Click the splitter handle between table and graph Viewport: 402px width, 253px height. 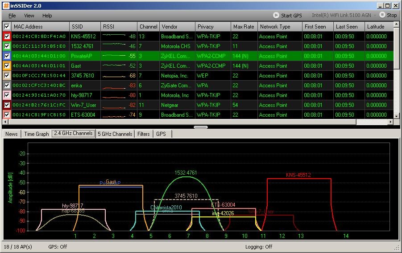pos(201,127)
